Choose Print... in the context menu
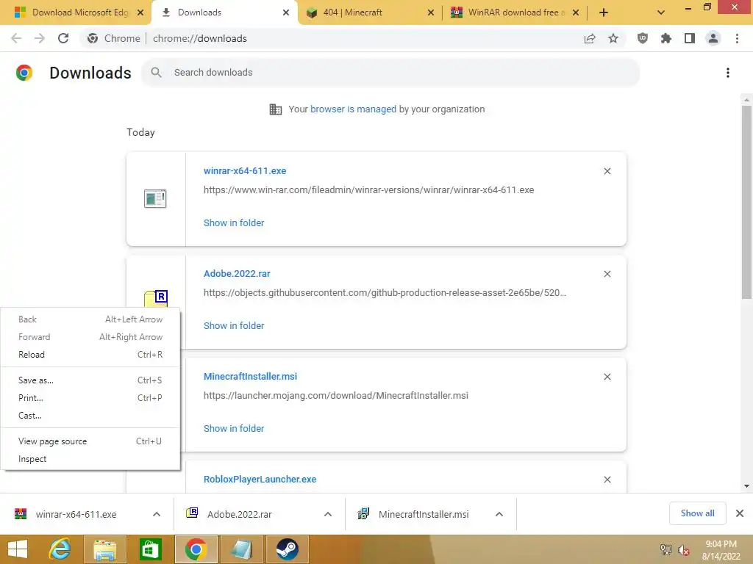 [x=90, y=398]
